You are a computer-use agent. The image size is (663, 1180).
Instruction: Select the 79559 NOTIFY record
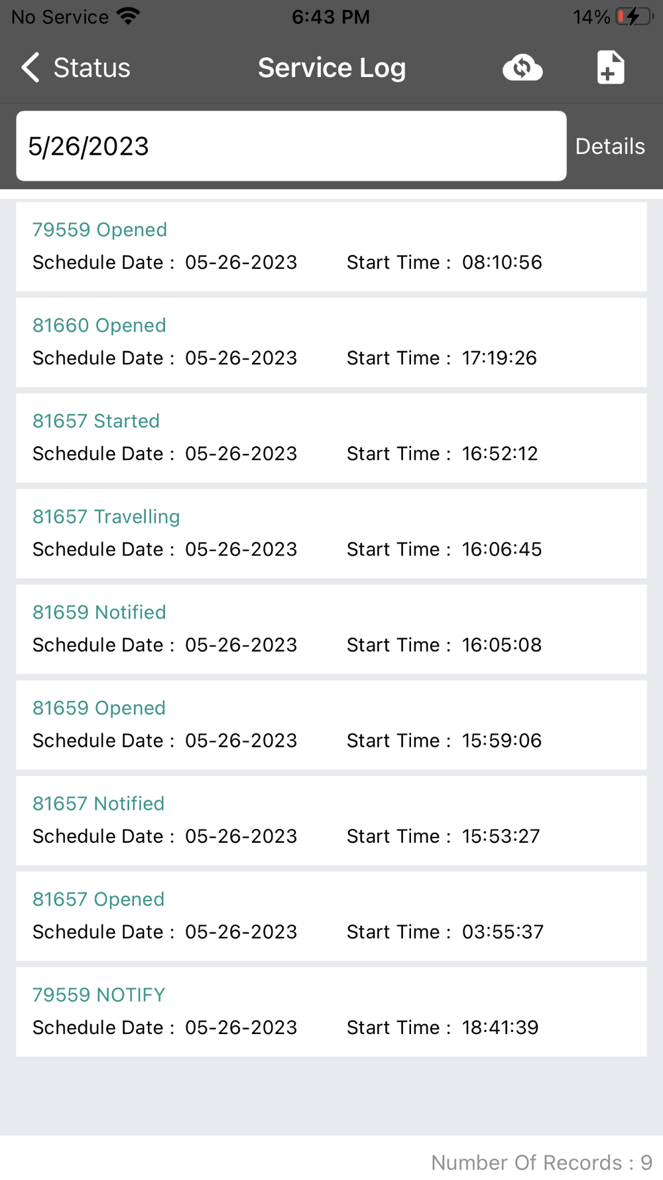coord(331,1011)
